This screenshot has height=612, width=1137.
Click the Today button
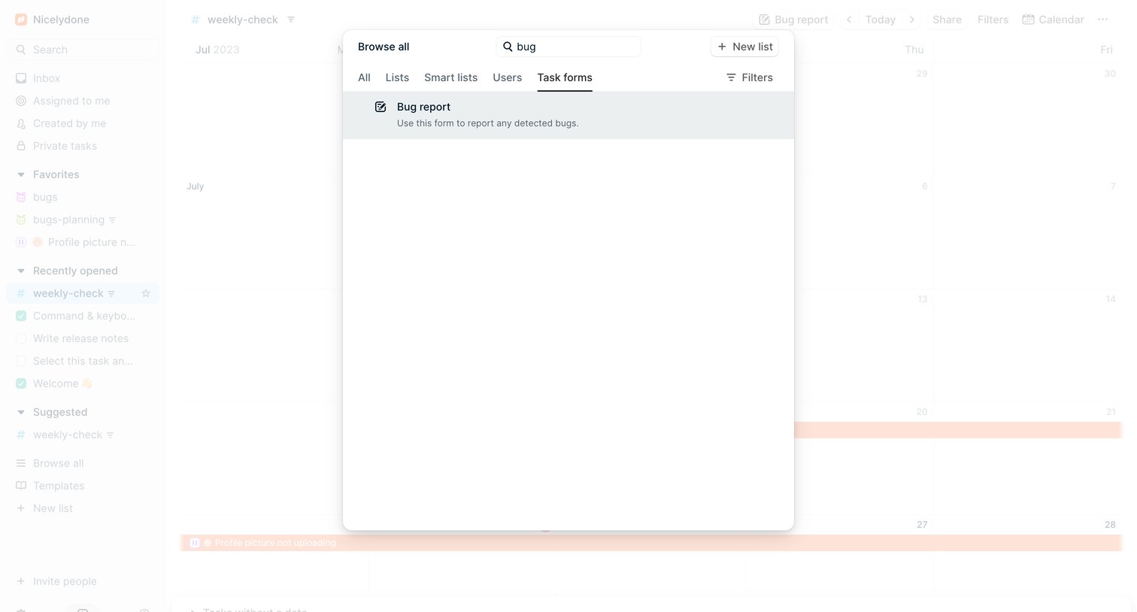tap(880, 20)
